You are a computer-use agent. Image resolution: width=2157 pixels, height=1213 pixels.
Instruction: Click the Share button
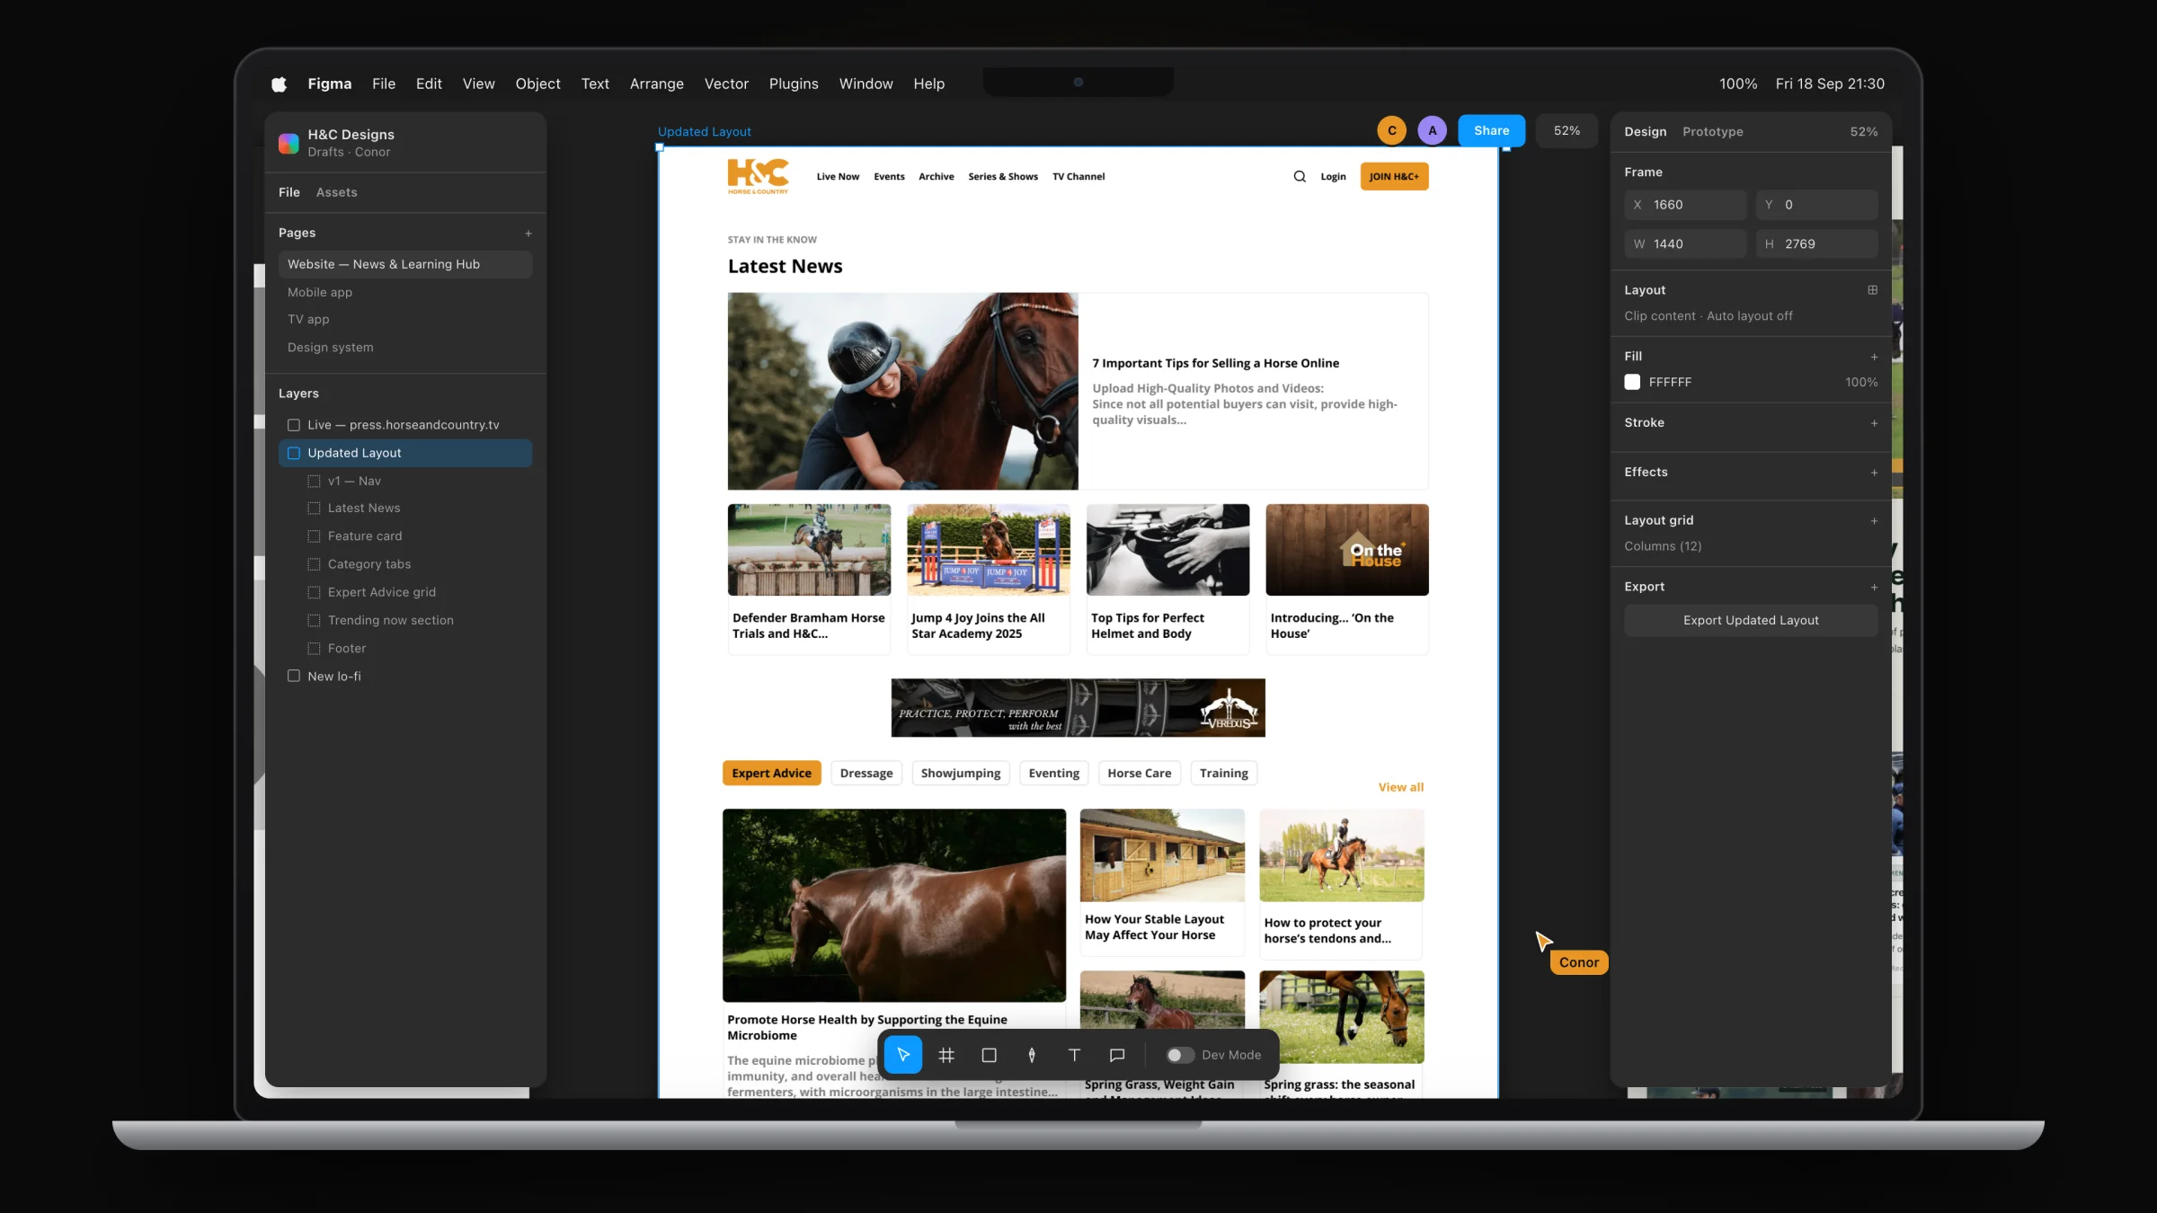pos(1492,131)
